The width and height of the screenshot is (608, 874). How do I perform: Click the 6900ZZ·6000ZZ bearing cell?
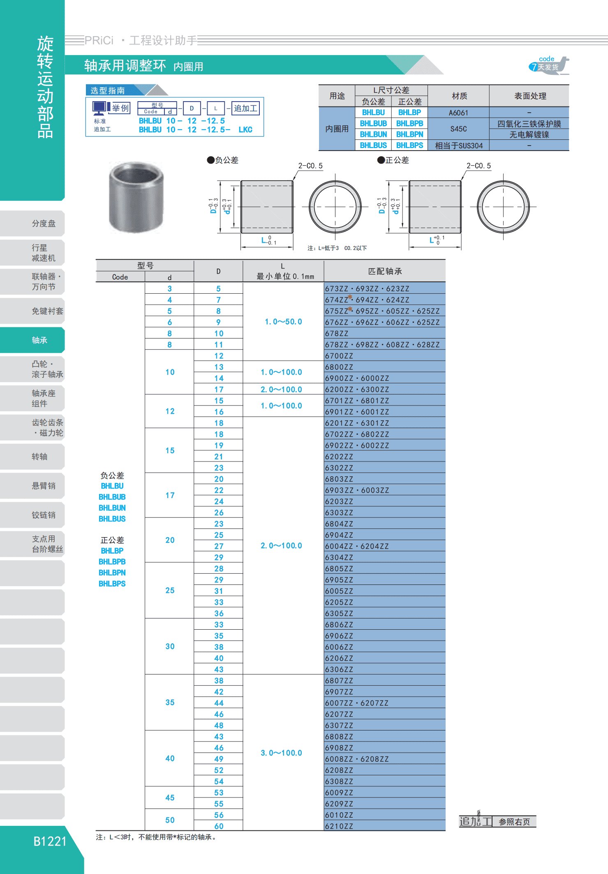pyautogui.click(x=385, y=378)
